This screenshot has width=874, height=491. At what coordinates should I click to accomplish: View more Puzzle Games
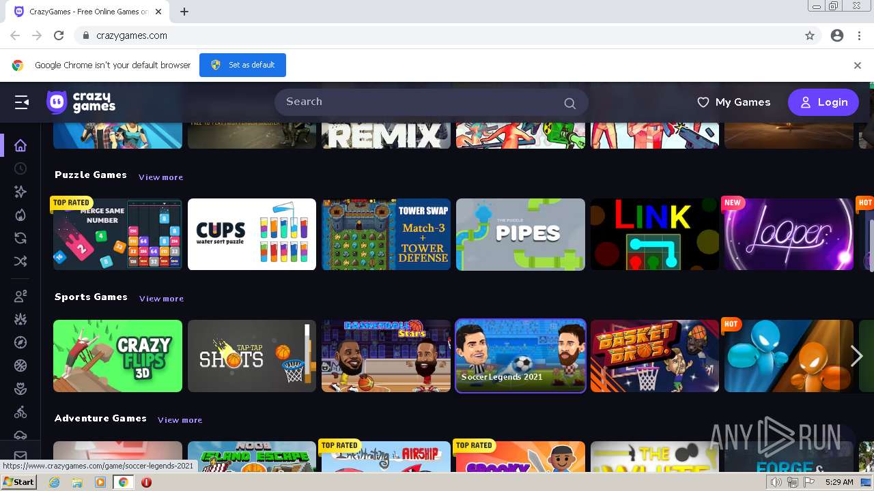[x=160, y=177]
